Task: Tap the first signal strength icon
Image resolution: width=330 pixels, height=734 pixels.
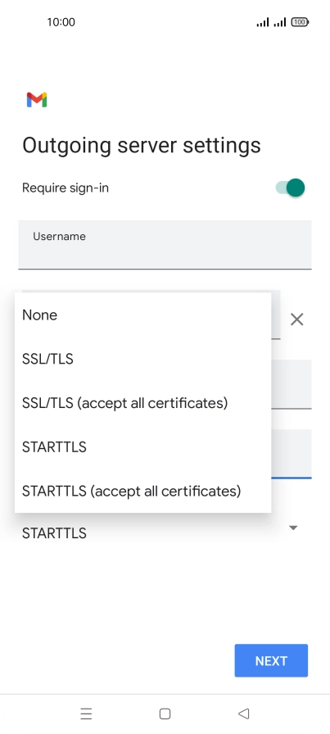Action: pyautogui.click(x=263, y=22)
